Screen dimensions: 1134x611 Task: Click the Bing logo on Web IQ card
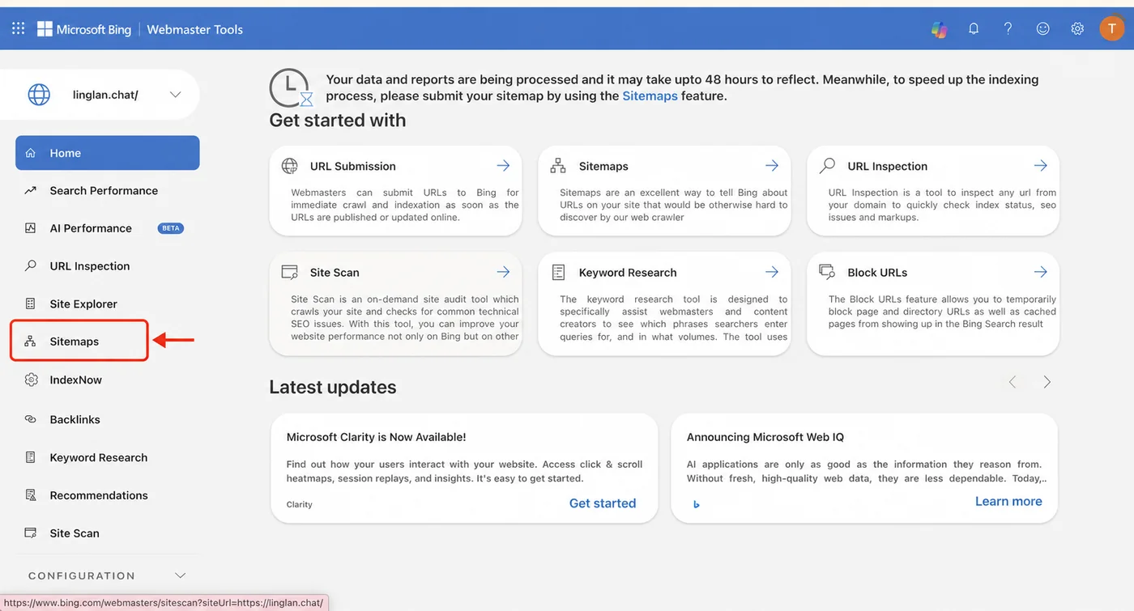[696, 504]
